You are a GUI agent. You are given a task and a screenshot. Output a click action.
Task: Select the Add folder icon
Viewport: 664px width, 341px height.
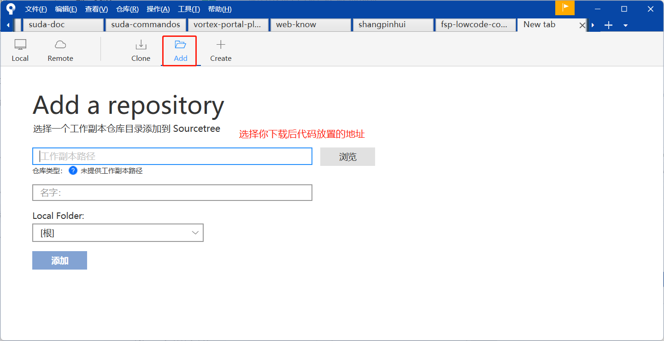tap(180, 45)
